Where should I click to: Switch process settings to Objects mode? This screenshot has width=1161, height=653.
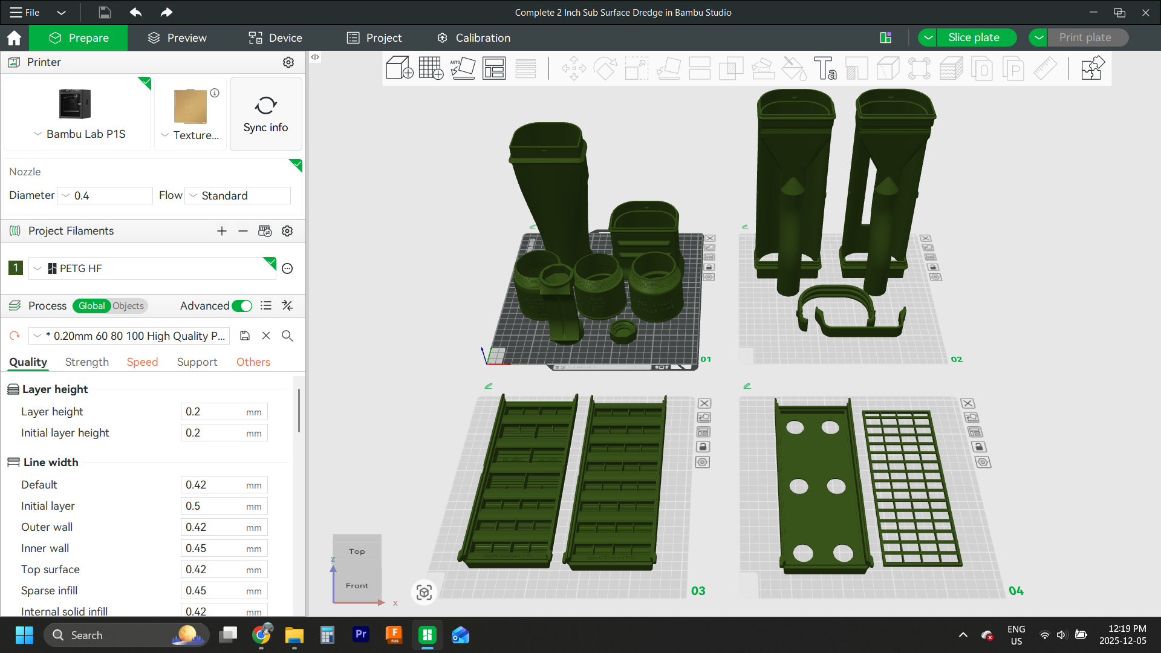128,306
